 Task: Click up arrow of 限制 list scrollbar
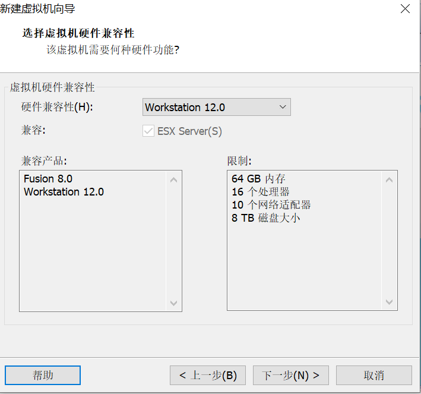pyautogui.click(x=390, y=179)
